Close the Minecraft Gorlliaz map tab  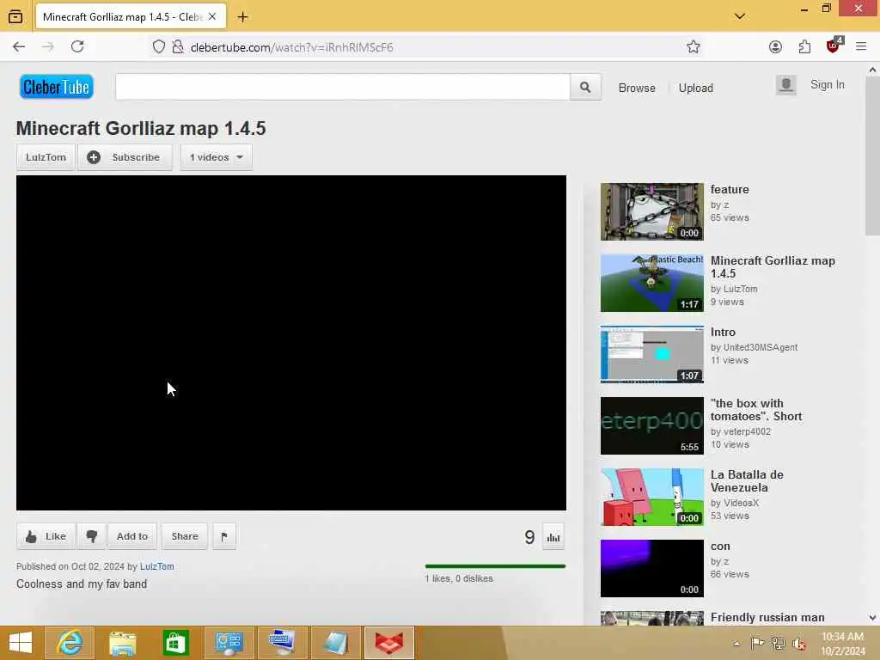coord(212,17)
